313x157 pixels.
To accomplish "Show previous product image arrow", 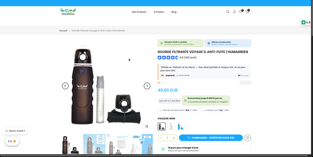I will [65, 86].
